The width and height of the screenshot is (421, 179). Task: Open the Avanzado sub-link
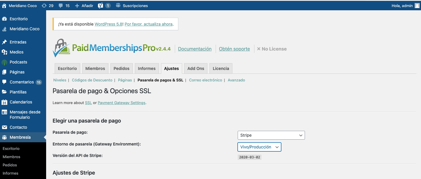(x=236, y=80)
